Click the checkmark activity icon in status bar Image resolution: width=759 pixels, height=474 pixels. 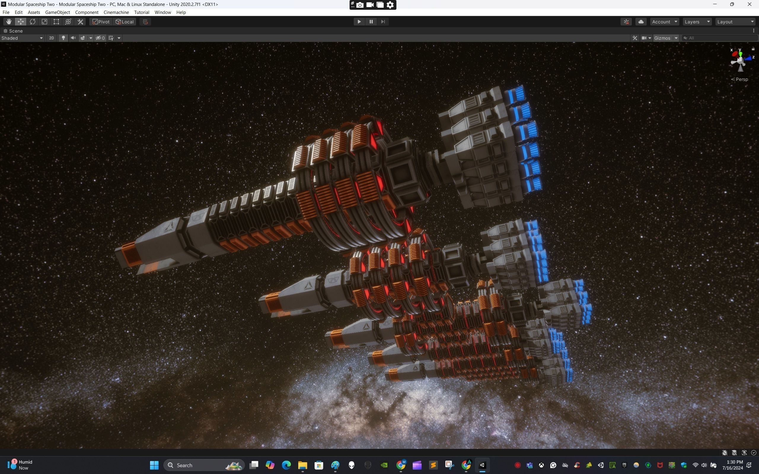pyautogui.click(x=754, y=452)
